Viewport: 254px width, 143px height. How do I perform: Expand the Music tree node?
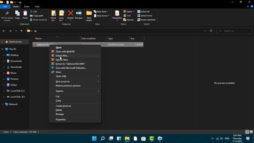4,73
